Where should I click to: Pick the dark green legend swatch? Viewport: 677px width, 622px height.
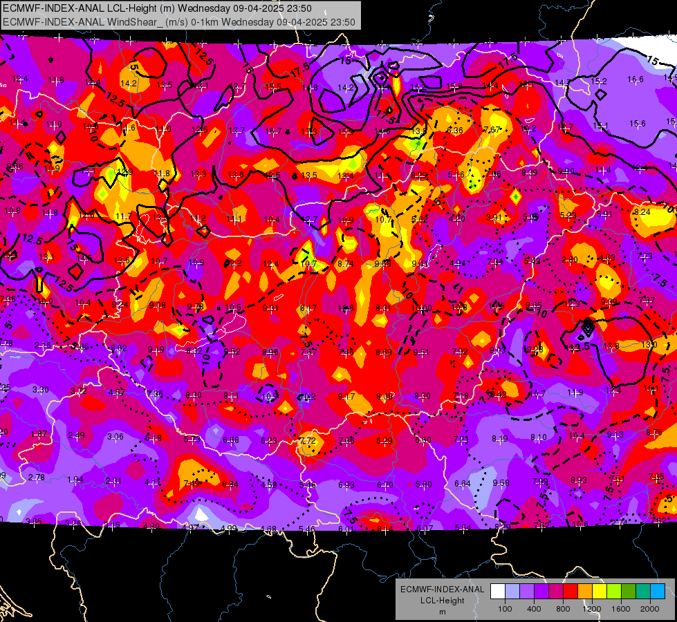(x=629, y=591)
